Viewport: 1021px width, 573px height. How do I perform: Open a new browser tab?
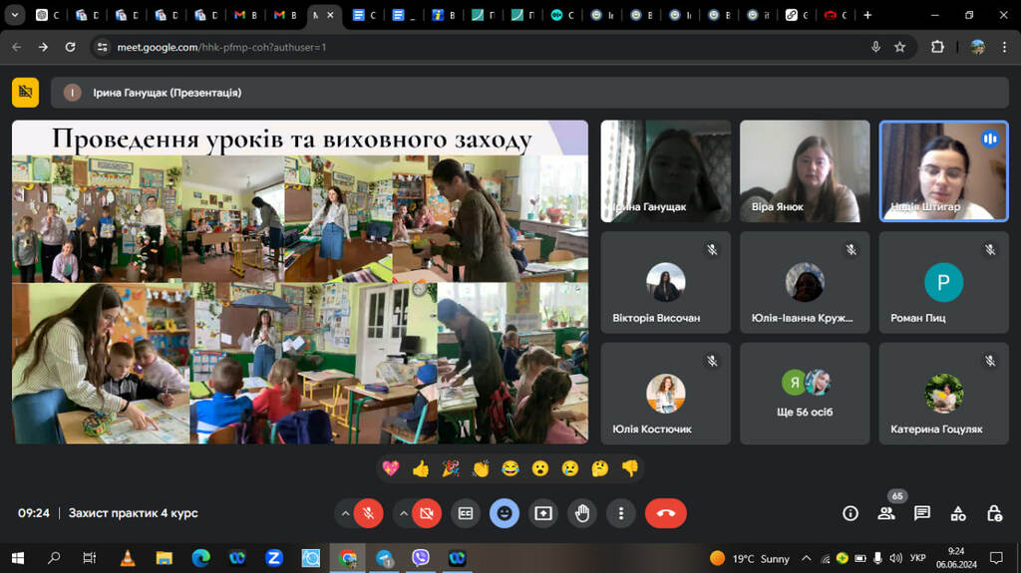tap(867, 15)
